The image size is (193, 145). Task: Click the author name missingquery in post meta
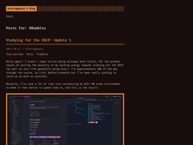[34, 49]
